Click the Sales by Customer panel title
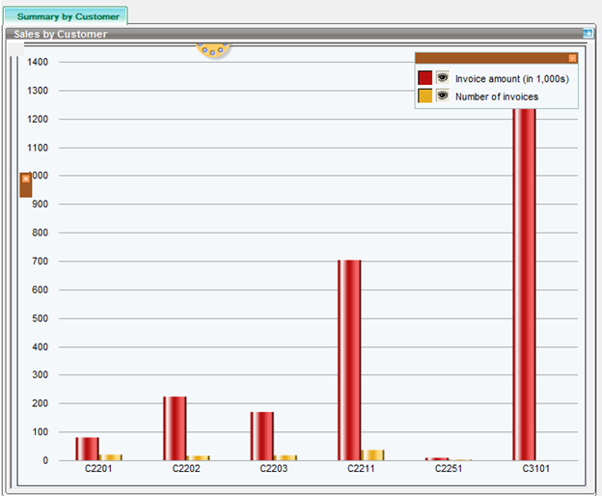The width and height of the screenshot is (602, 496). tap(61, 34)
